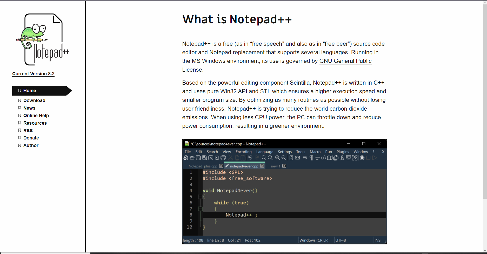Screen dimensions: 487x254
Task: Click the Stop Recording square icon
Action: [x=368, y=158]
